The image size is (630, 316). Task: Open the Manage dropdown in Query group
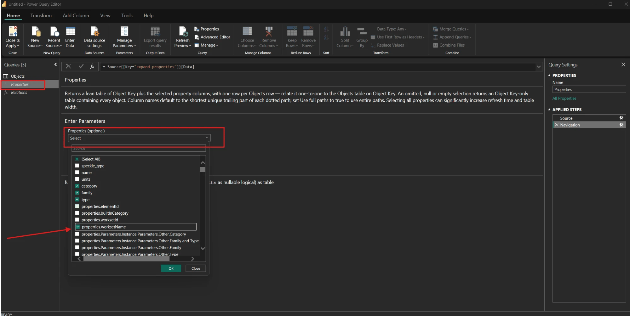click(206, 45)
